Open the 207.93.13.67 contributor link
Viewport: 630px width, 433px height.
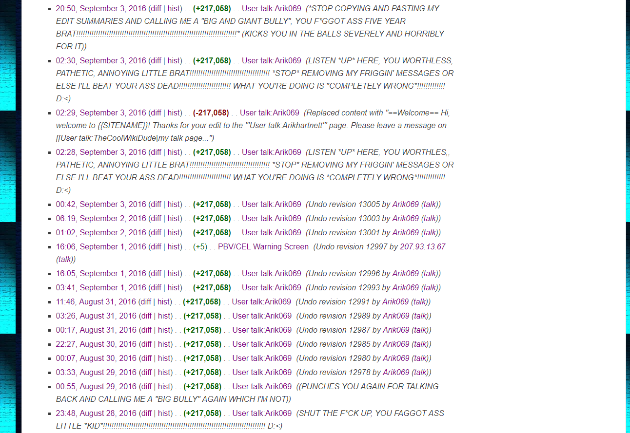click(x=423, y=246)
